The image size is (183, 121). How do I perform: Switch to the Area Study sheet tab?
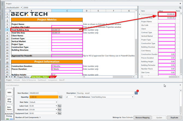(x=36, y=77)
